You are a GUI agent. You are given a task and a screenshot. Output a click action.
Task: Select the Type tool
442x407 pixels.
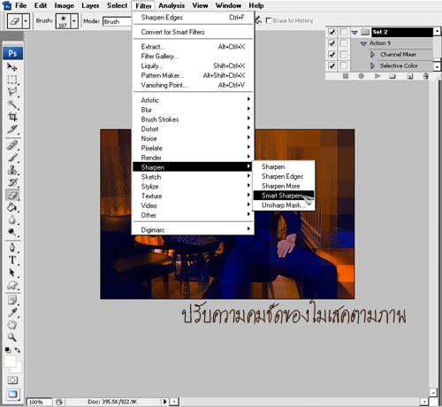pos(12,260)
